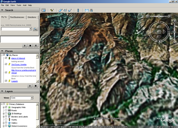The image size is (178, 128).
Task: Open the View menu
Action: 13,5
